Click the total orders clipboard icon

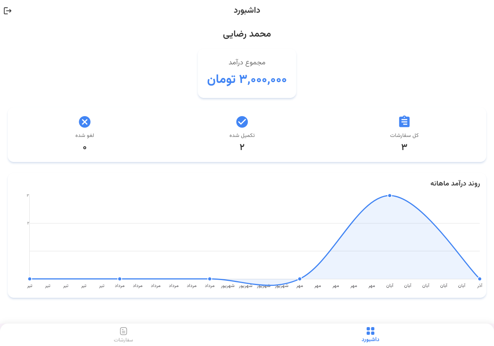coord(404,122)
